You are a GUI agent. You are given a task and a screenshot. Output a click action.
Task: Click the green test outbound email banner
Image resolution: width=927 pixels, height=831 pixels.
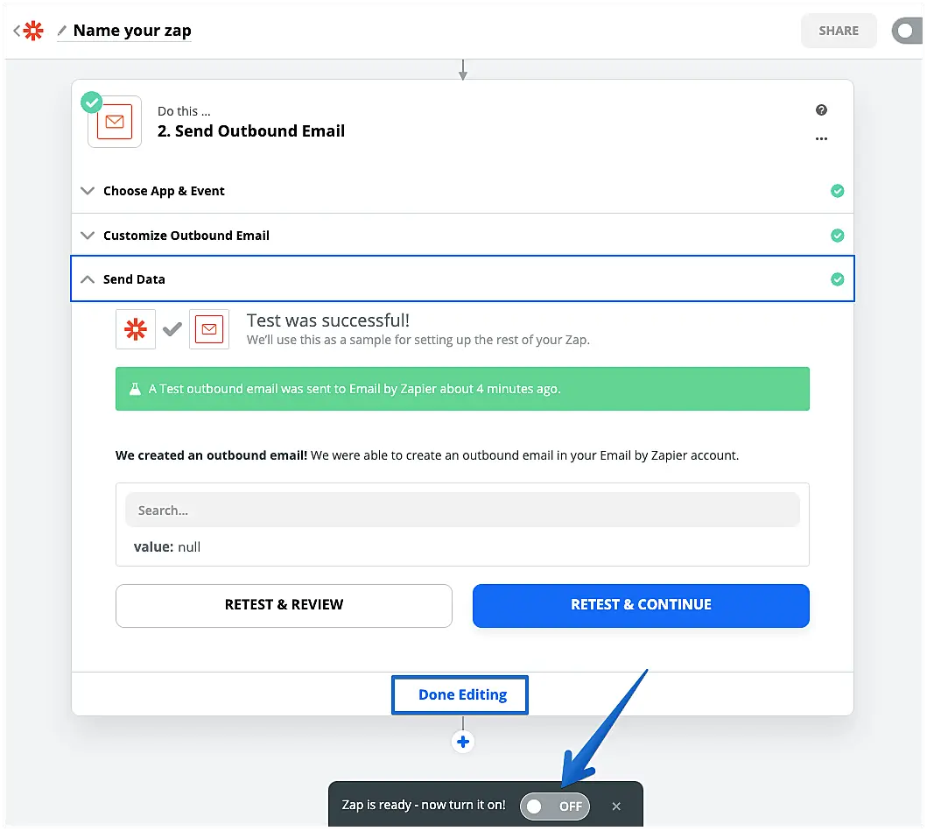(x=462, y=389)
